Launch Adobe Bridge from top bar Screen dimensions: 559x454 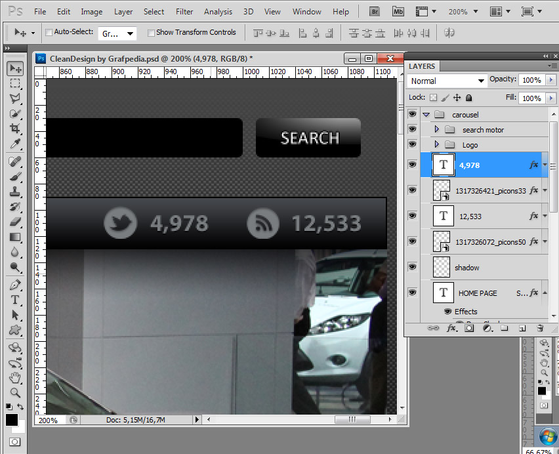pyautogui.click(x=375, y=11)
